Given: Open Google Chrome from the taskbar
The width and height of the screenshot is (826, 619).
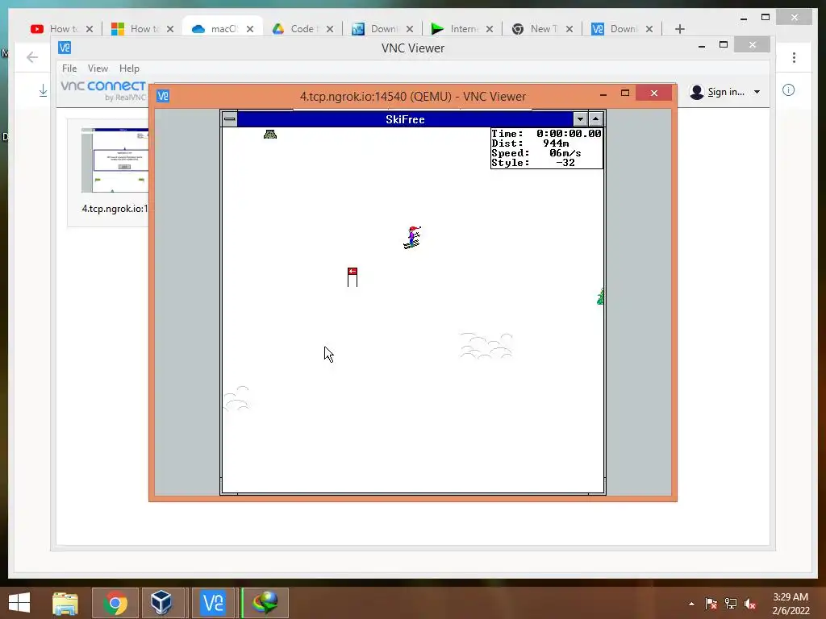Looking at the screenshot, I should pyautogui.click(x=115, y=603).
